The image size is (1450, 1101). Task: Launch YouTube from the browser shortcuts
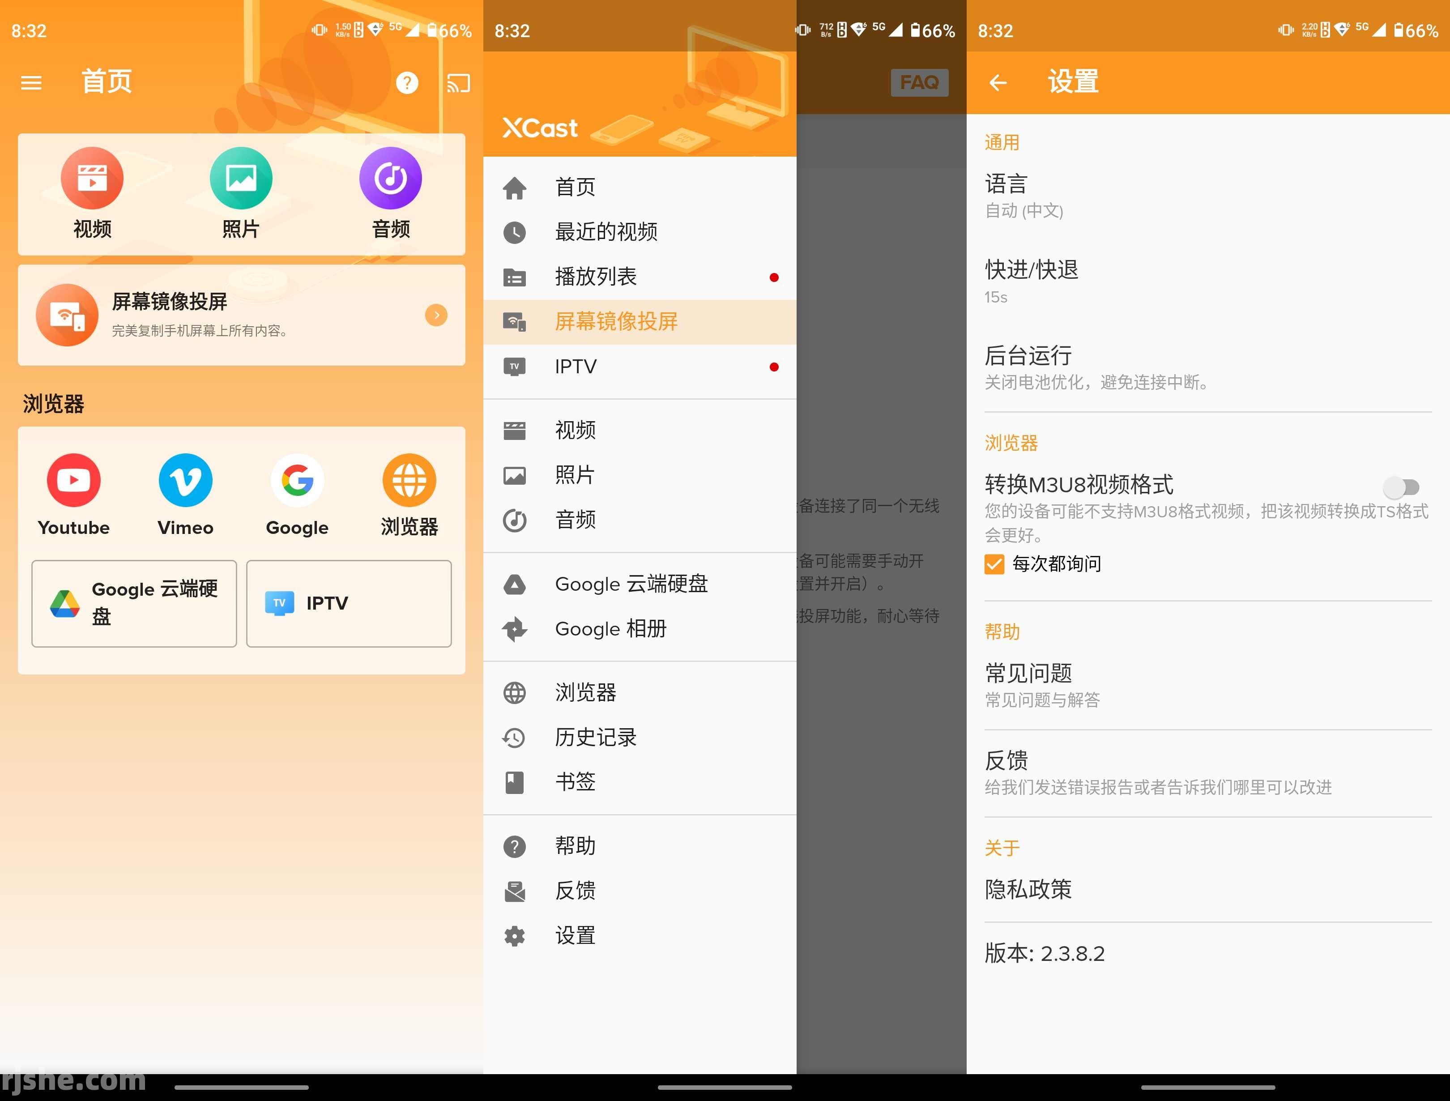(x=73, y=481)
